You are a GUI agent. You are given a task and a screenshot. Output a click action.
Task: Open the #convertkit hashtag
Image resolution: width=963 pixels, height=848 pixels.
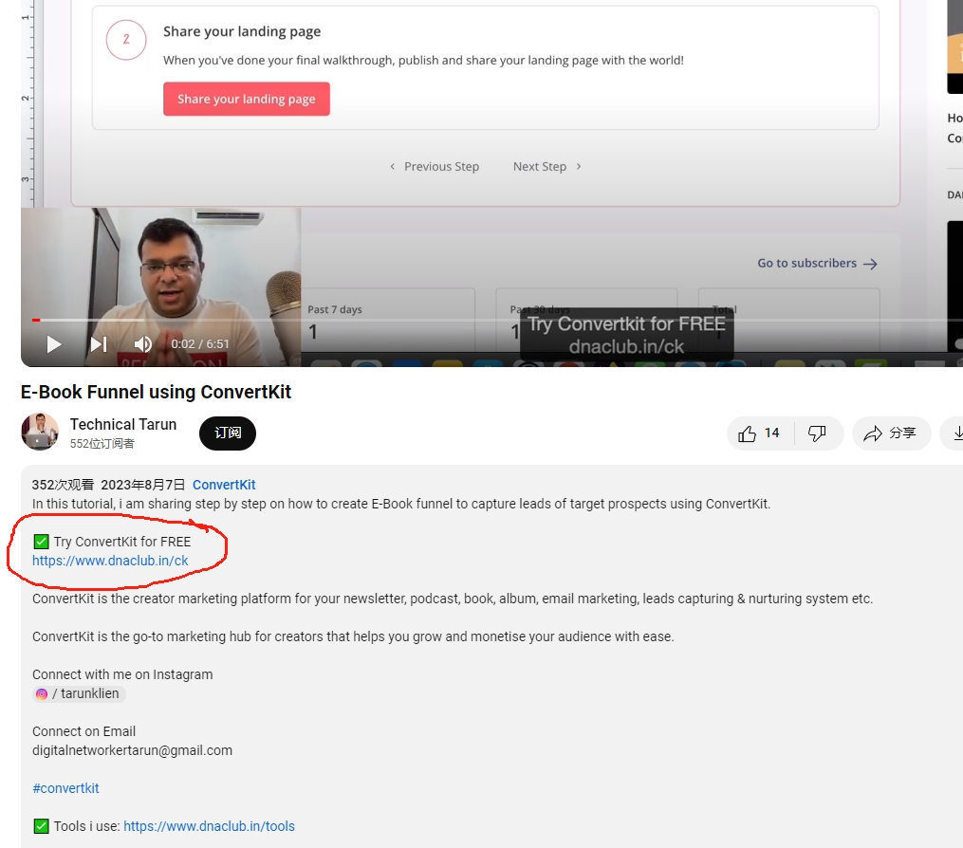point(65,788)
